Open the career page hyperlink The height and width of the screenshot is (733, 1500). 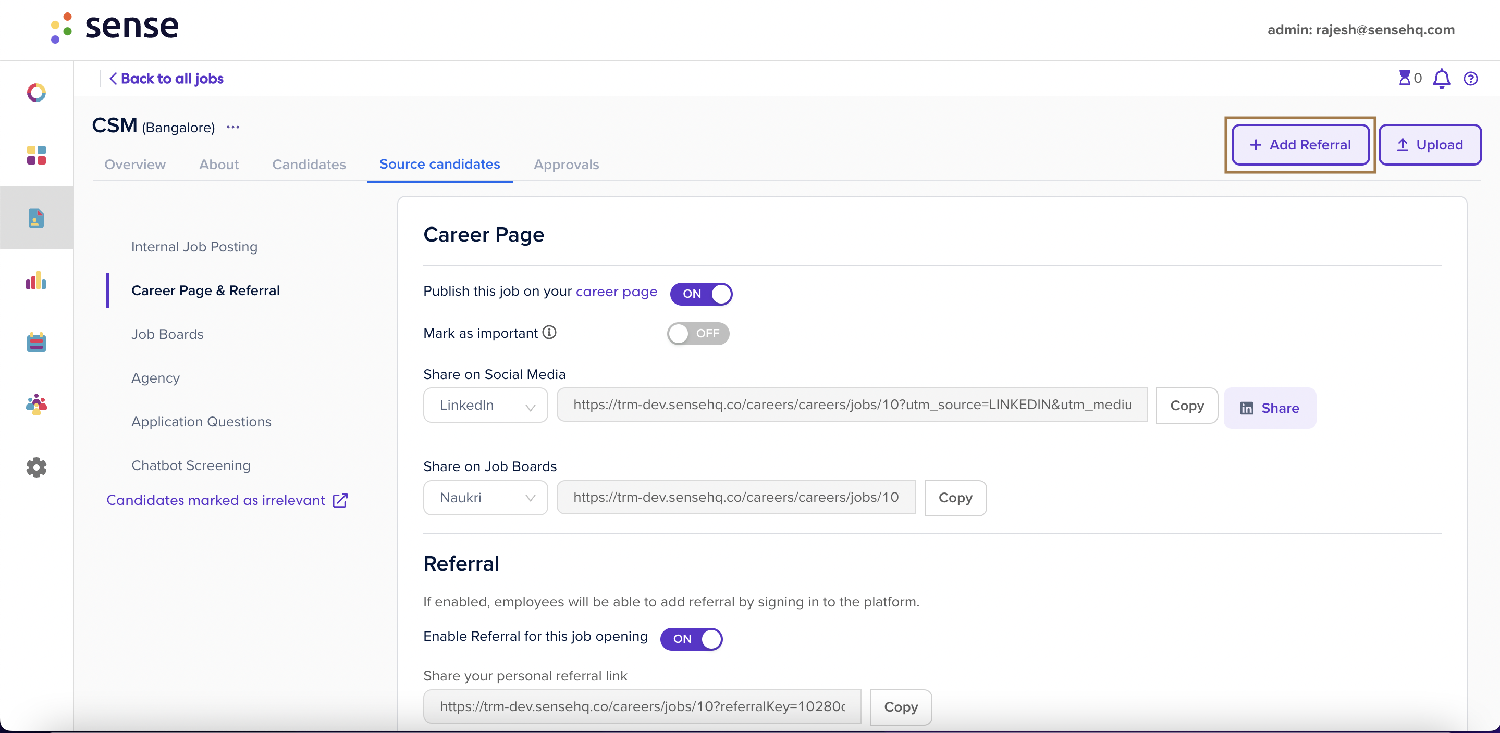616,292
